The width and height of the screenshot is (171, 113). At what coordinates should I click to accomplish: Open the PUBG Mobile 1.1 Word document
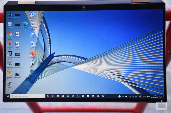17,36
